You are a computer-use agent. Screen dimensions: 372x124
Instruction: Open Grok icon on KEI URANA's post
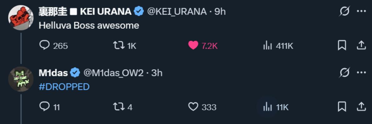coord(344,11)
